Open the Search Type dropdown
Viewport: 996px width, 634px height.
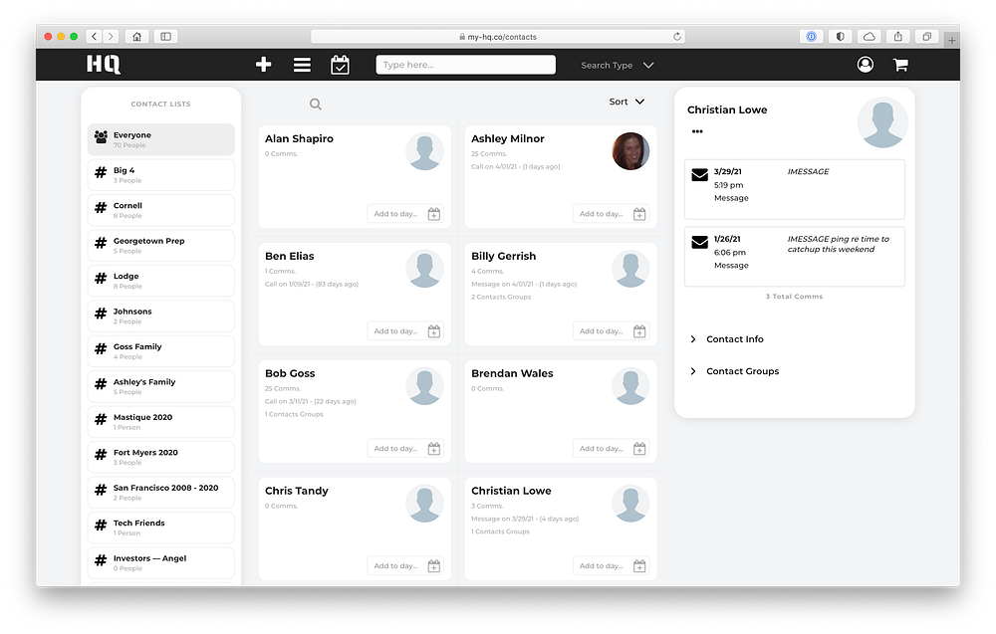tap(617, 65)
